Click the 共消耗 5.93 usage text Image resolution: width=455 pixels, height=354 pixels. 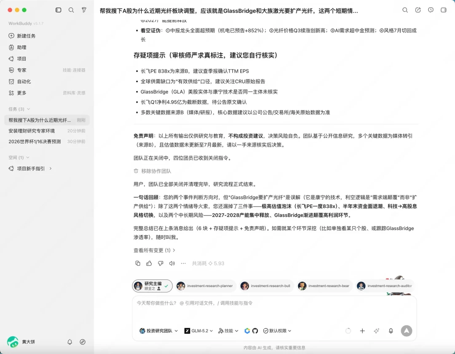(x=208, y=263)
